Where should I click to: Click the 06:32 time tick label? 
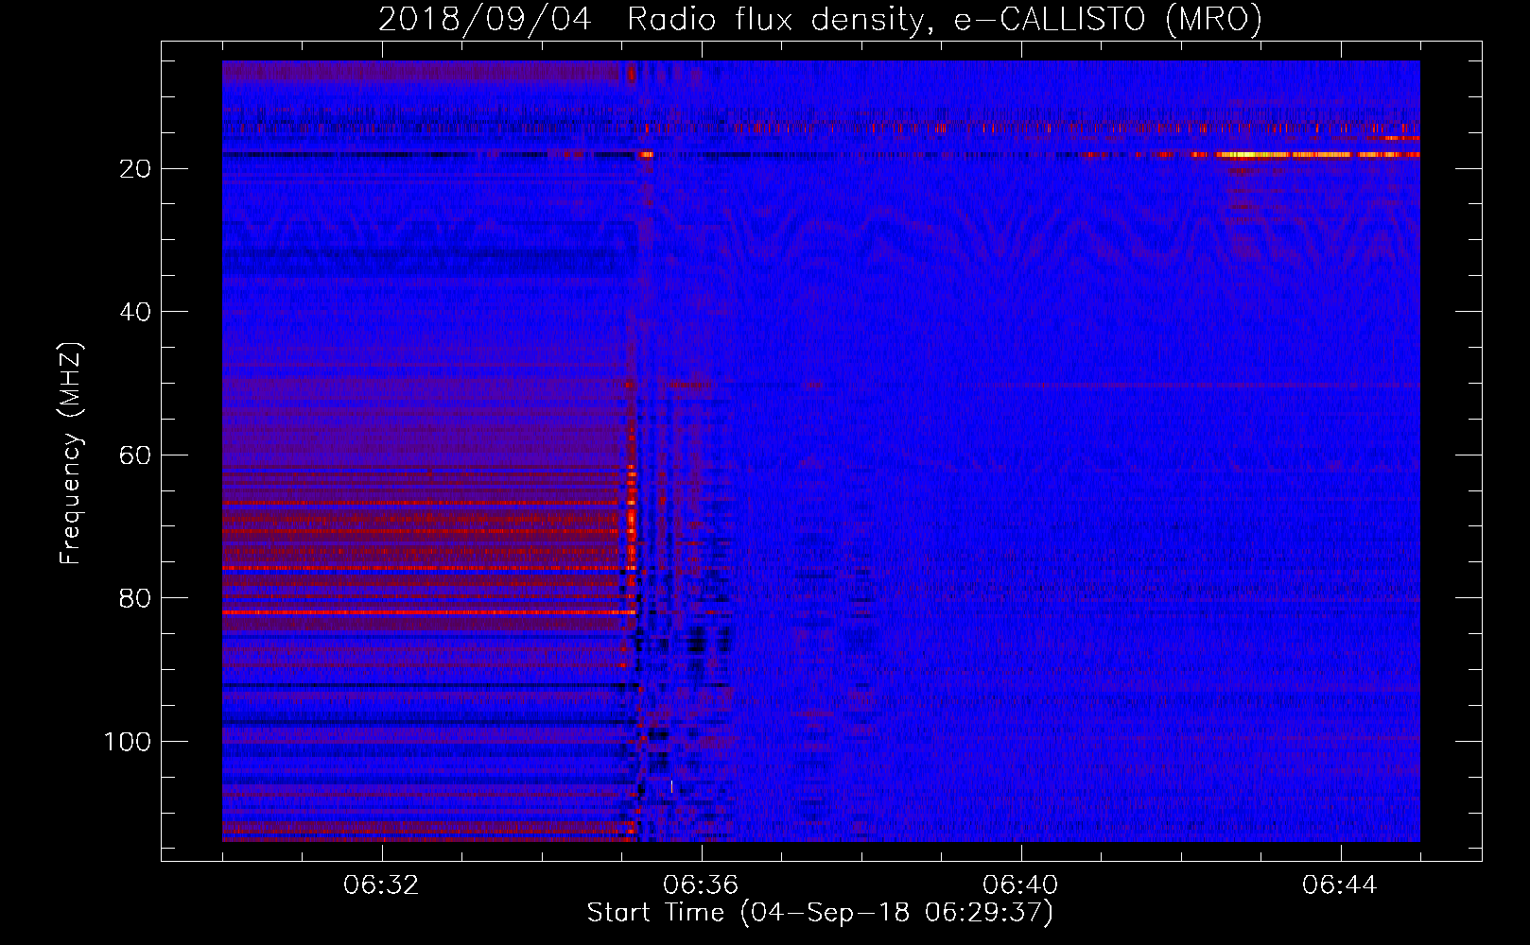382,885
